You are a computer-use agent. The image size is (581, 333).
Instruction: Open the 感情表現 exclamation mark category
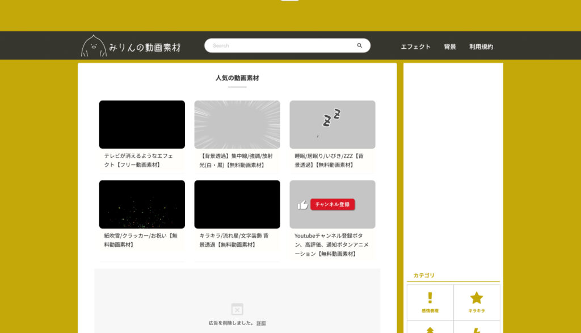click(430, 302)
